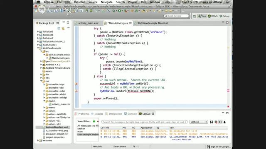The image size is (266, 149).
Task: Collapse the res folder
Action: coord(41,81)
